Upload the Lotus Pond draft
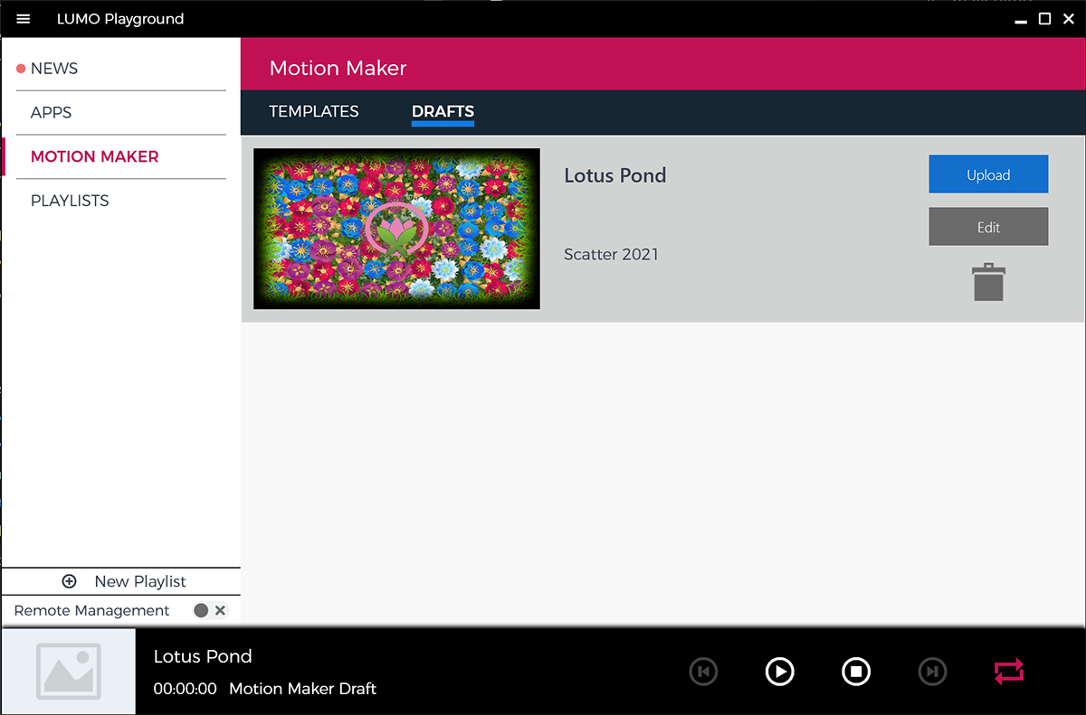This screenshot has height=715, width=1086. (x=988, y=174)
